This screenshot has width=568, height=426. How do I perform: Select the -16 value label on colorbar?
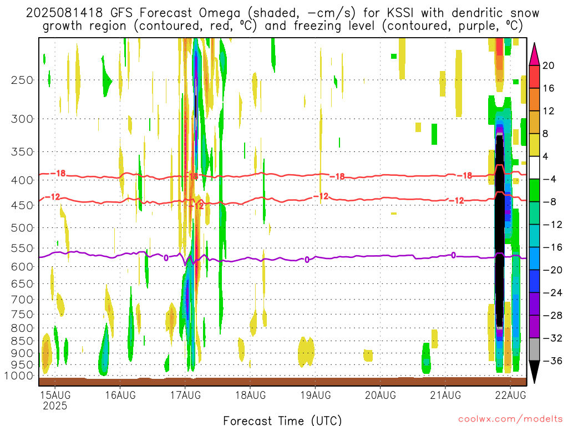pos(552,247)
